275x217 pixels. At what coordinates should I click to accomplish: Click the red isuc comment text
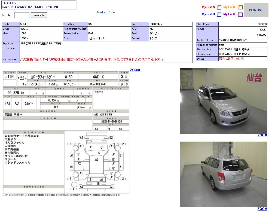[x=92, y=60]
